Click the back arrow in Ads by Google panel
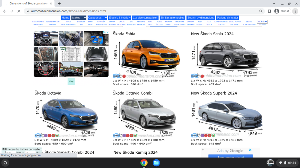 pos(203,149)
